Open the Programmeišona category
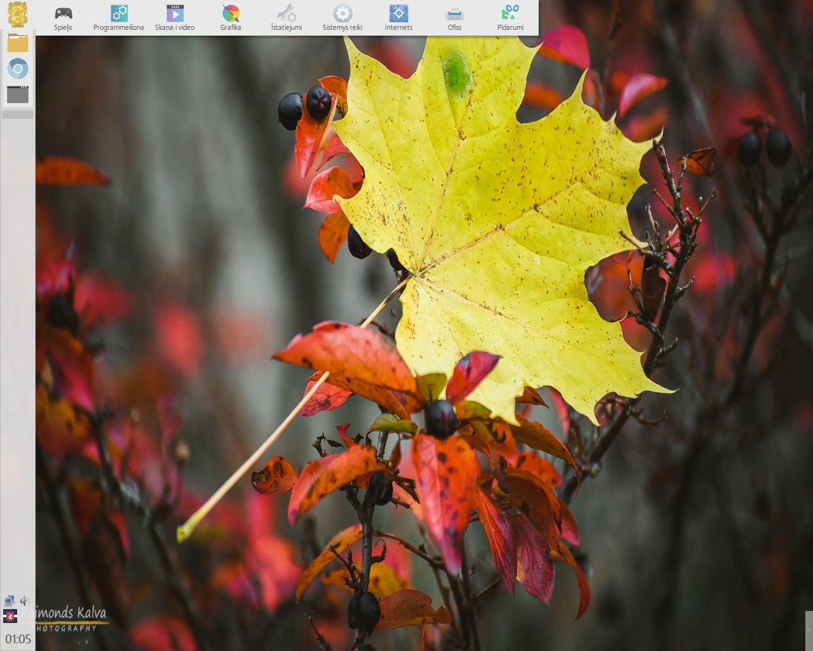This screenshot has height=651, width=813. click(x=119, y=18)
